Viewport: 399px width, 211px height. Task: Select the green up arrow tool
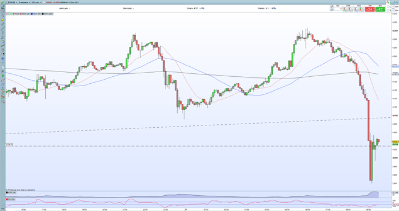(3, 76)
